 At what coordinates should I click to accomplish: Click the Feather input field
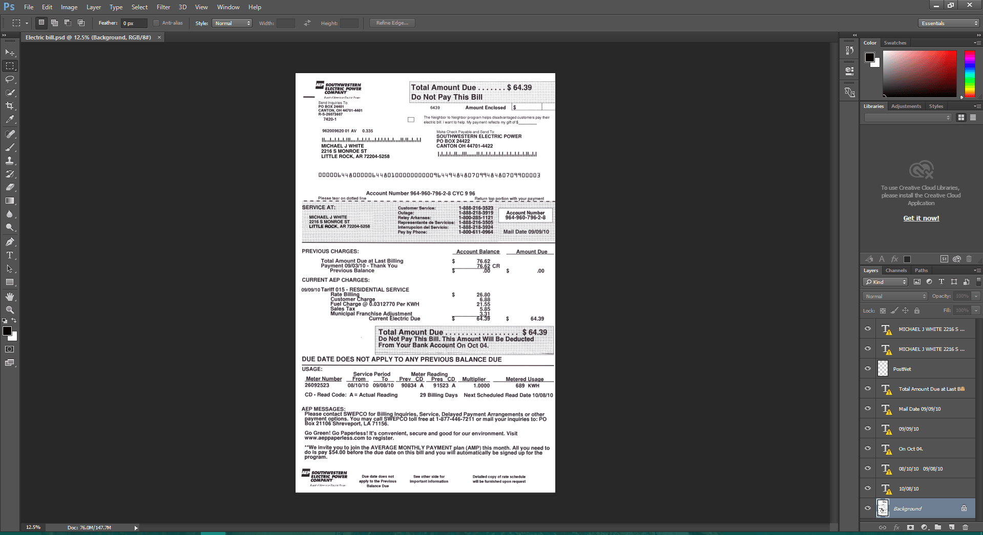[x=134, y=23]
